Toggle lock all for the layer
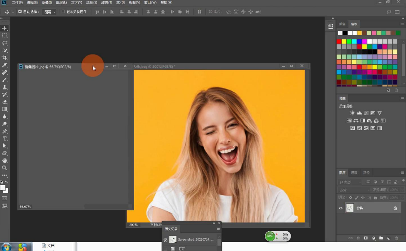Image resolution: width=406 pixels, height=251 pixels. pyautogui.click(x=376, y=197)
